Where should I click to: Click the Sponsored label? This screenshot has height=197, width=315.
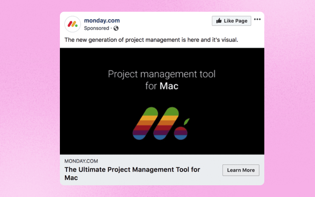(96, 28)
